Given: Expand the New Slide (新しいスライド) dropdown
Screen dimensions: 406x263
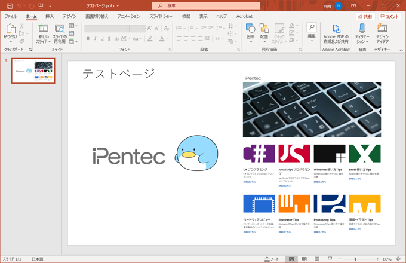Looking at the screenshot, I should pos(44,41).
